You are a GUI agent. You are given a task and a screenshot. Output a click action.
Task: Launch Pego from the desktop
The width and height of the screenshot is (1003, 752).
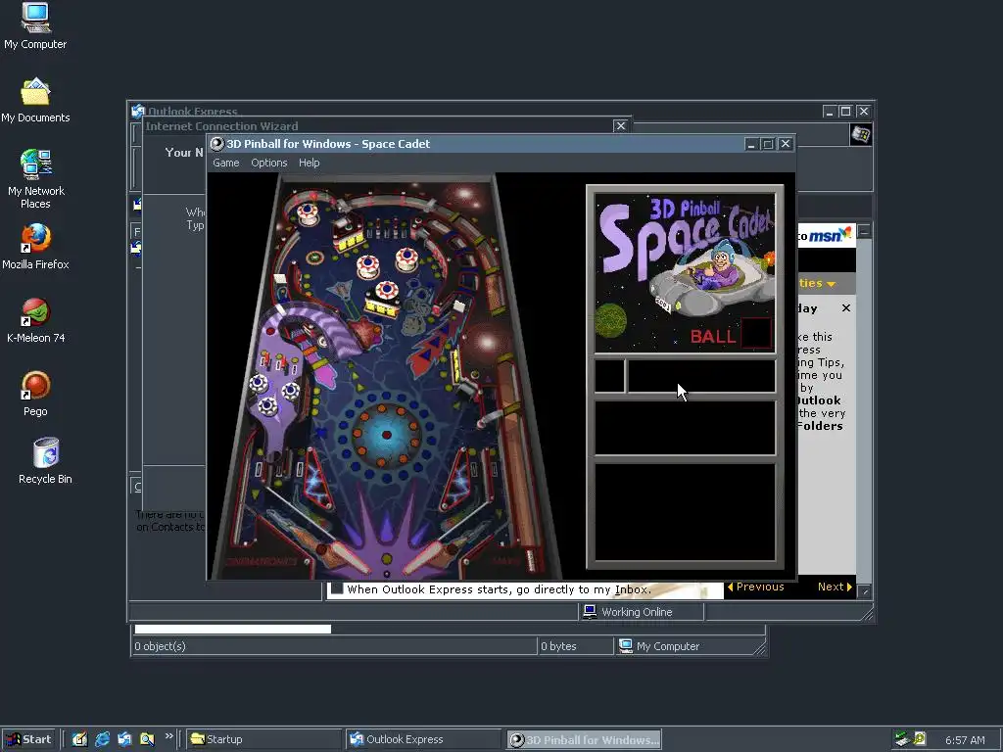point(35,394)
